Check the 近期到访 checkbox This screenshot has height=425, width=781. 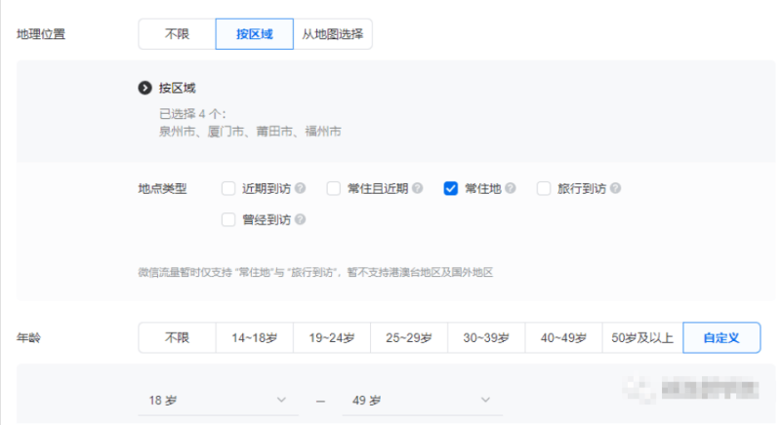click(x=228, y=188)
